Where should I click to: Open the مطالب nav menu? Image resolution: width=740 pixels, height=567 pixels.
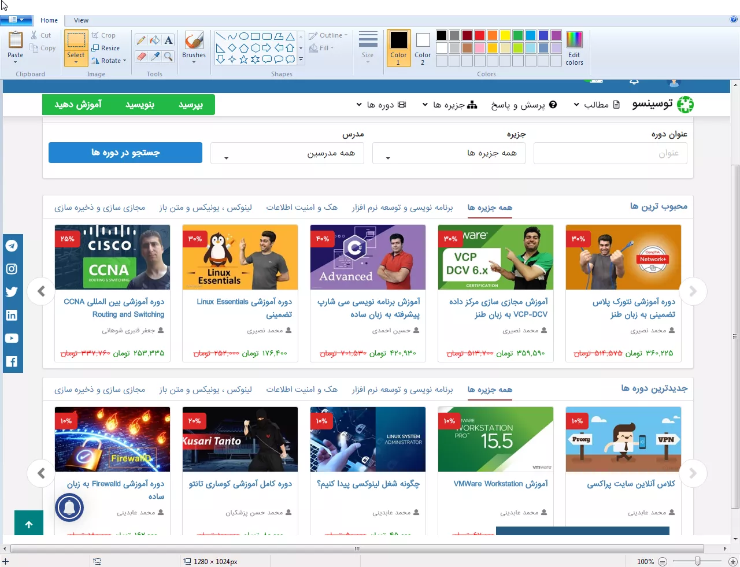point(597,105)
